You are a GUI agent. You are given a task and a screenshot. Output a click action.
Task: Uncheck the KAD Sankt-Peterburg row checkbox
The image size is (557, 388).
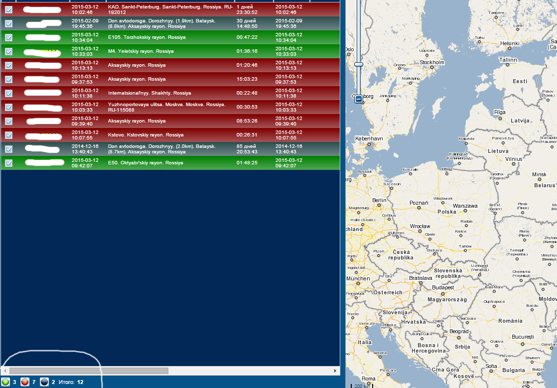tap(8, 9)
